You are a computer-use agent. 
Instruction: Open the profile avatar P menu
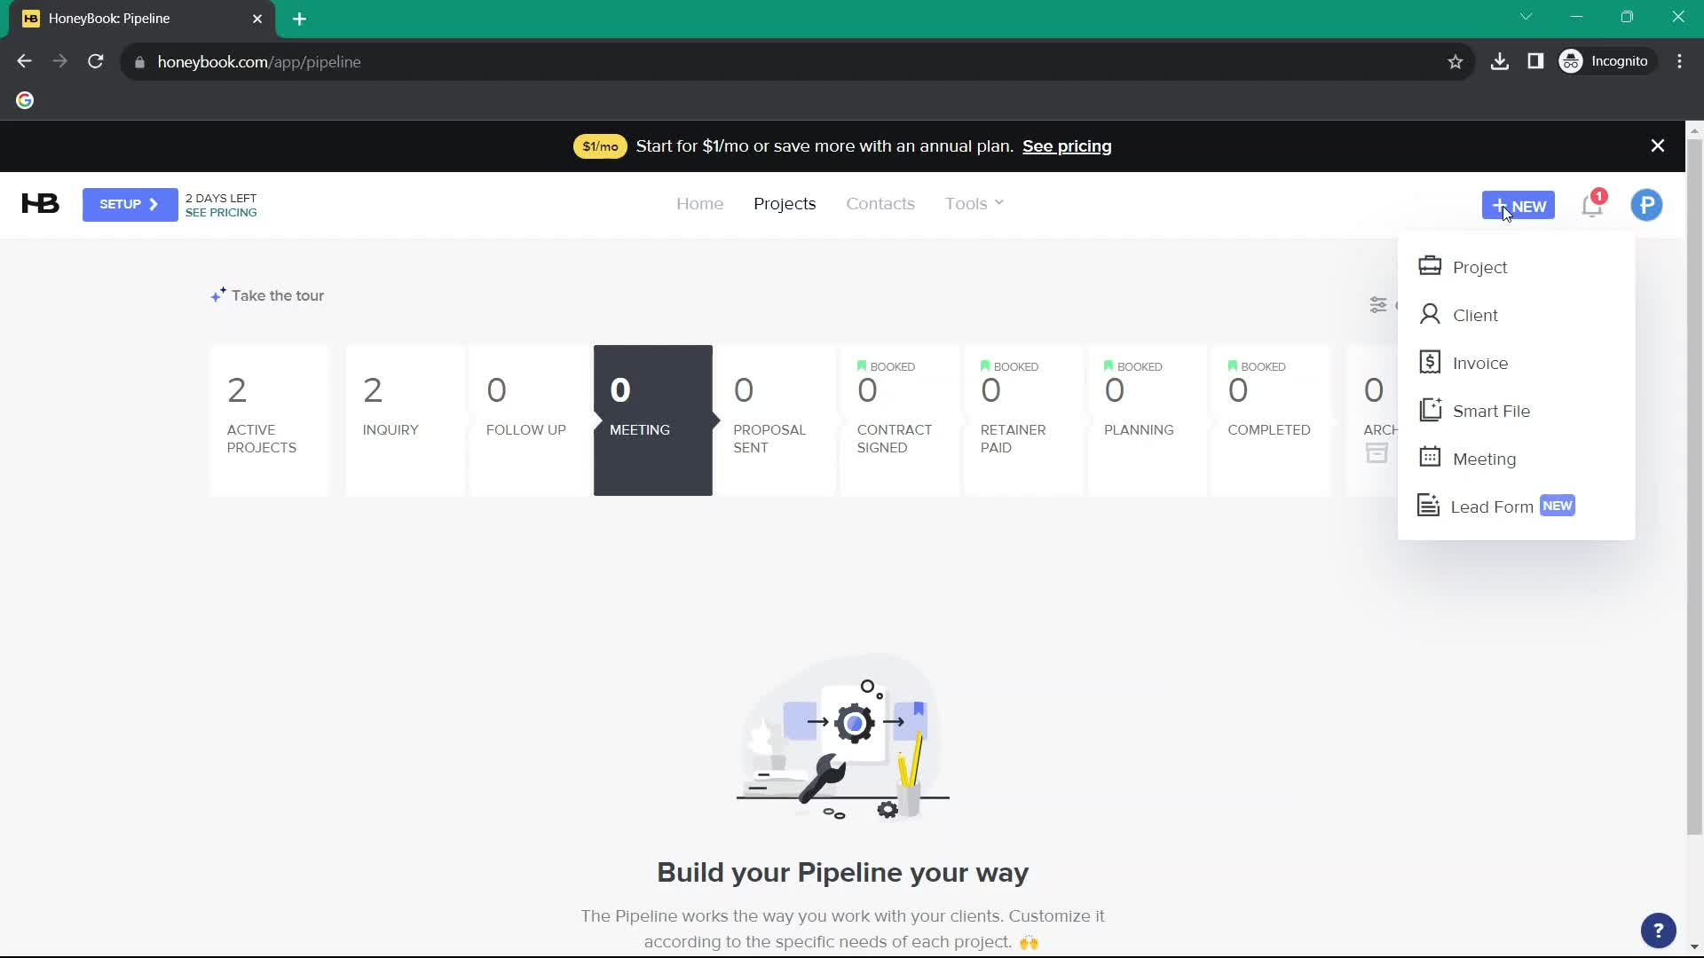tap(1646, 205)
